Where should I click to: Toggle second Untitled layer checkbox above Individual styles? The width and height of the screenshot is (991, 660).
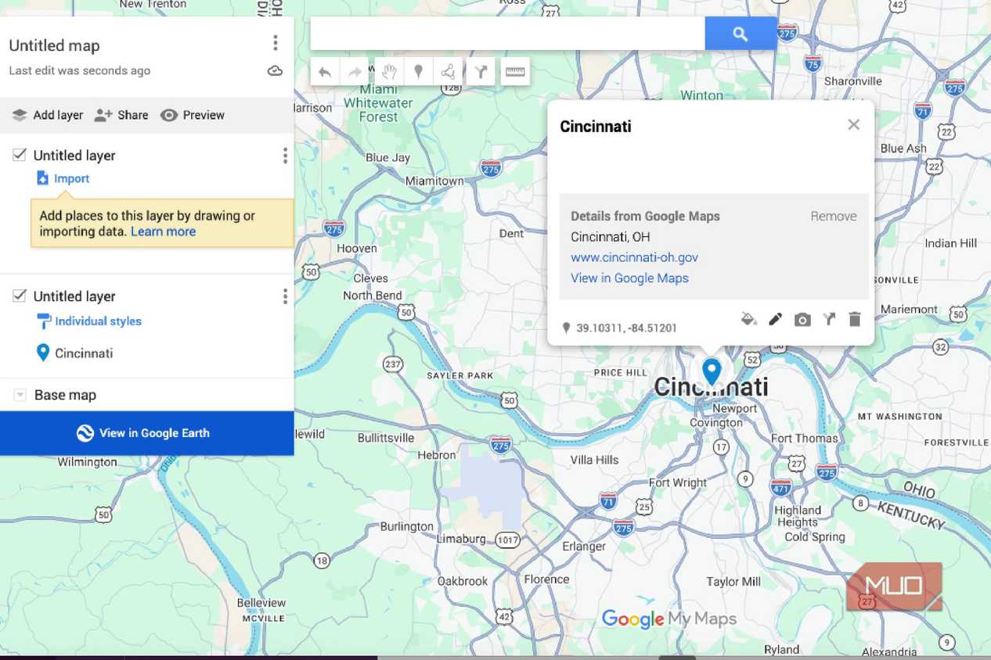click(x=20, y=296)
